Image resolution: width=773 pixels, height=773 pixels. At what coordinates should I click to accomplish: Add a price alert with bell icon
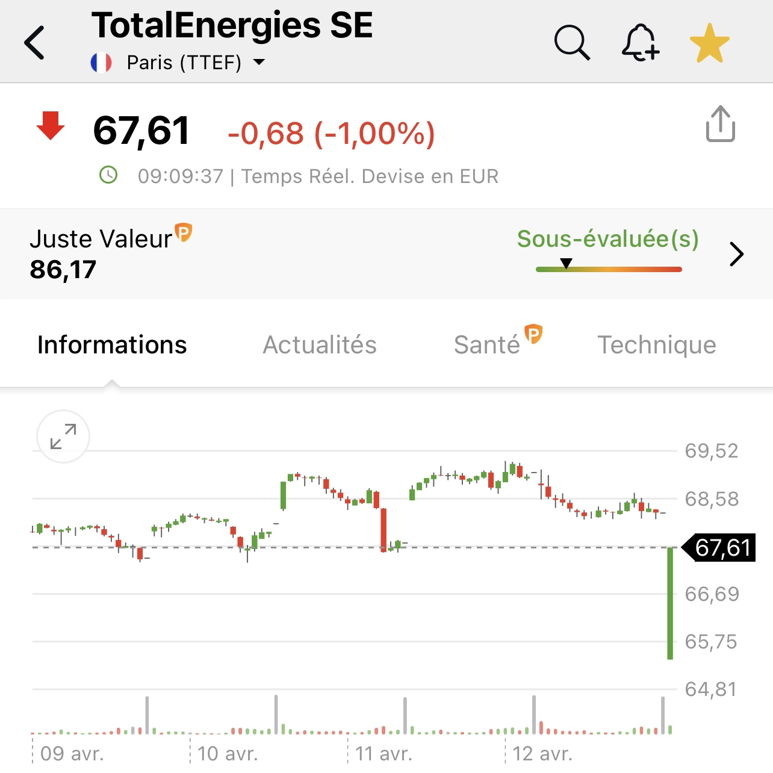tap(641, 43)
